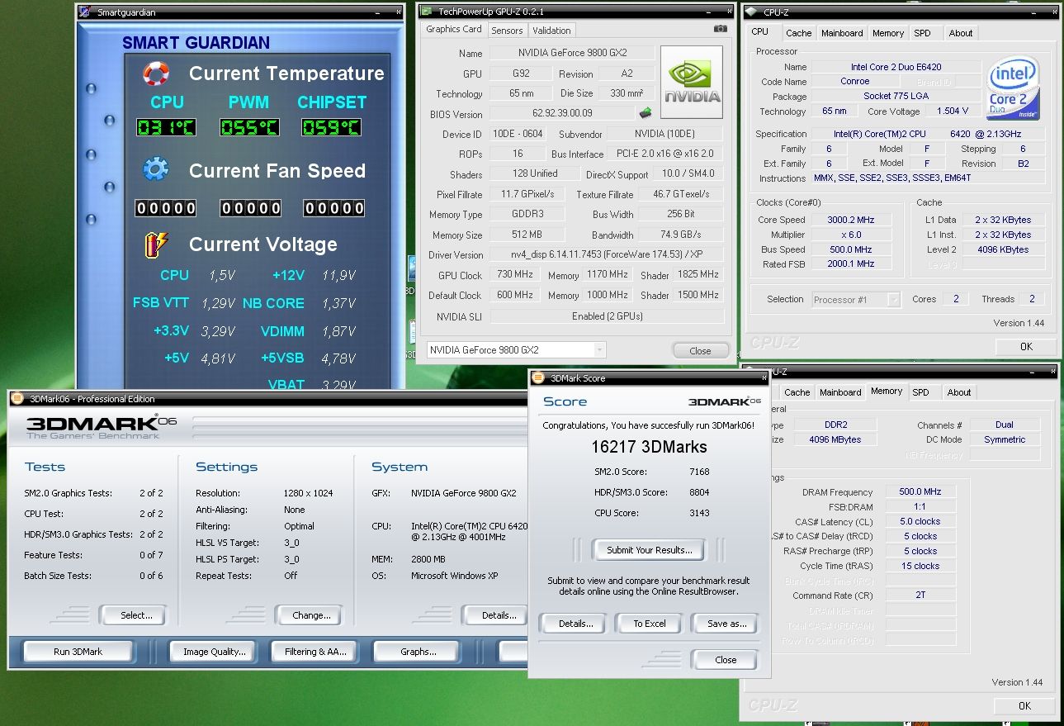Click the CPU-Z title bar icon in top window
The image size is (1064, 726).
point(751,12)
